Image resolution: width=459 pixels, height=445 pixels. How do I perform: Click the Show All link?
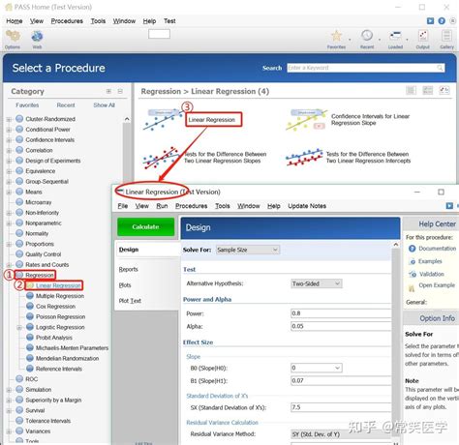(x=104, y=105)
